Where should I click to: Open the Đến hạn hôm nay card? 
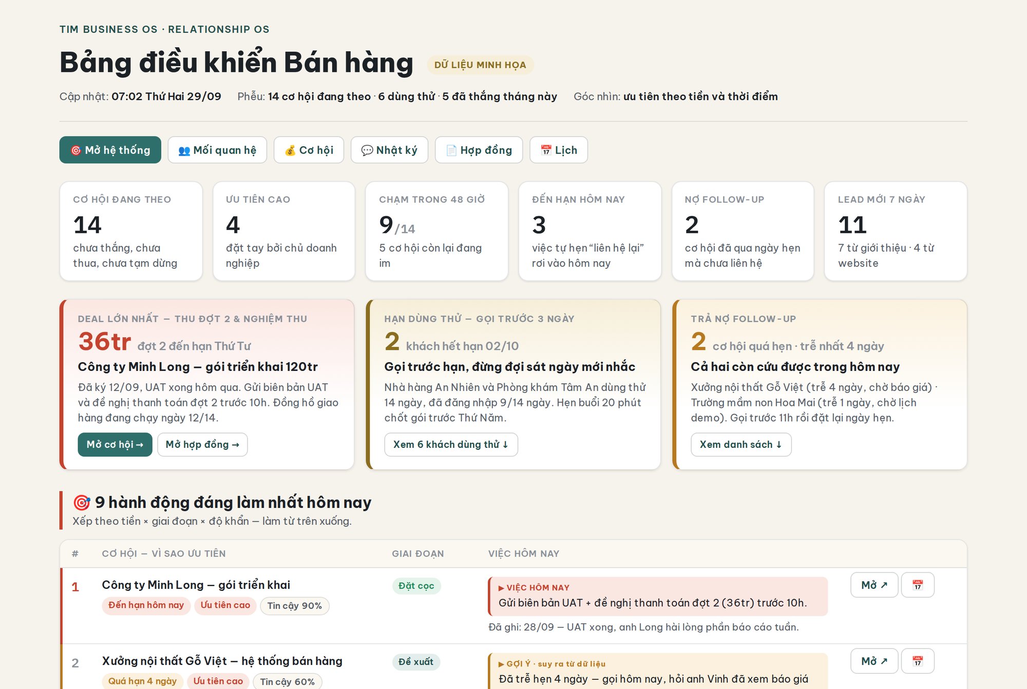(589, 231)
